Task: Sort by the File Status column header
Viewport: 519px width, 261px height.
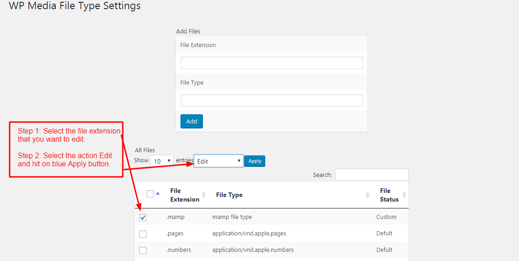Action: [389, 195]
